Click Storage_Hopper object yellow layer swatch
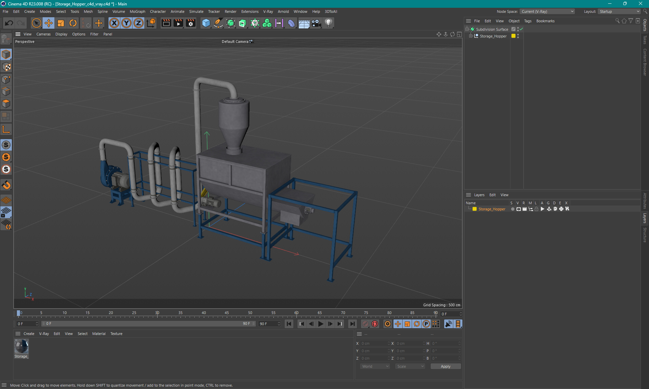Viewport: 649px width, 389px height. coord(513,36)
